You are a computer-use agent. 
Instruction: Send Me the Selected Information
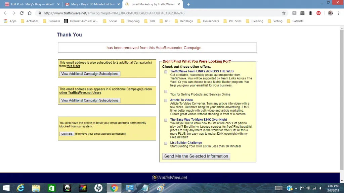point(196,156)
